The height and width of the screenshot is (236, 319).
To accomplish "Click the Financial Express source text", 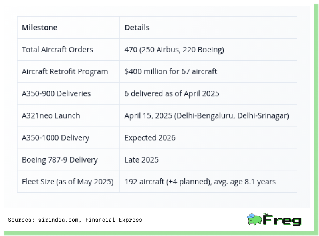I will (113, 220).
